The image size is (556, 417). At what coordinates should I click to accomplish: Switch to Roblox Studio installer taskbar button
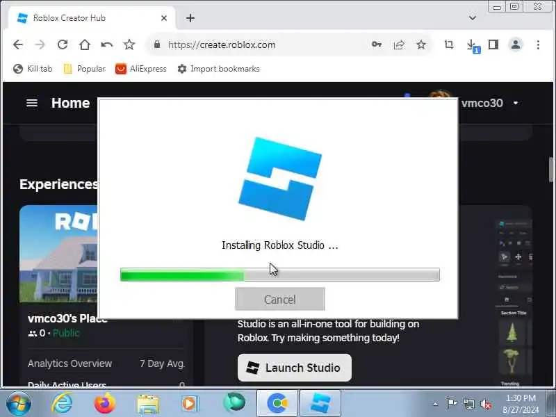coord(320,403)
